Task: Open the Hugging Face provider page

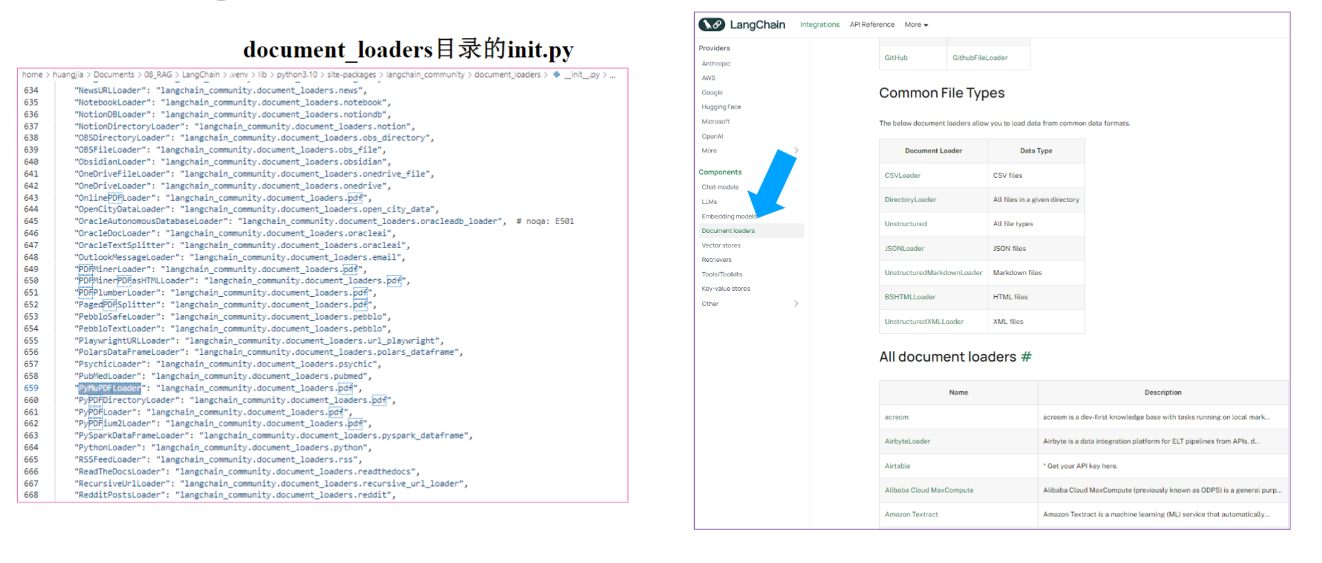Action: point(721,107)
